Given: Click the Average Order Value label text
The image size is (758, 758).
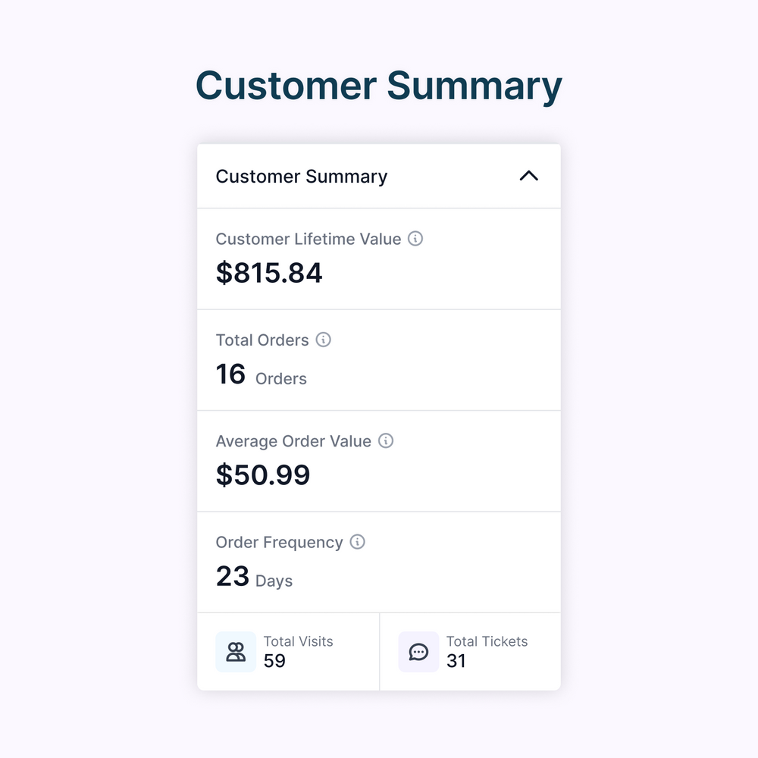Looking at the screenshot, I should click(293, 441).
